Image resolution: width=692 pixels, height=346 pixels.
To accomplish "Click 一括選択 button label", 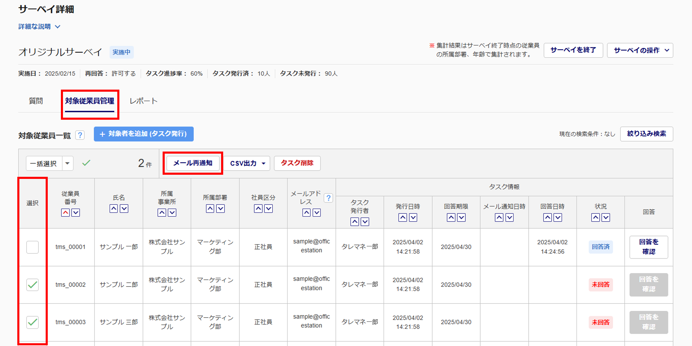I will click(x=44, y=163).
